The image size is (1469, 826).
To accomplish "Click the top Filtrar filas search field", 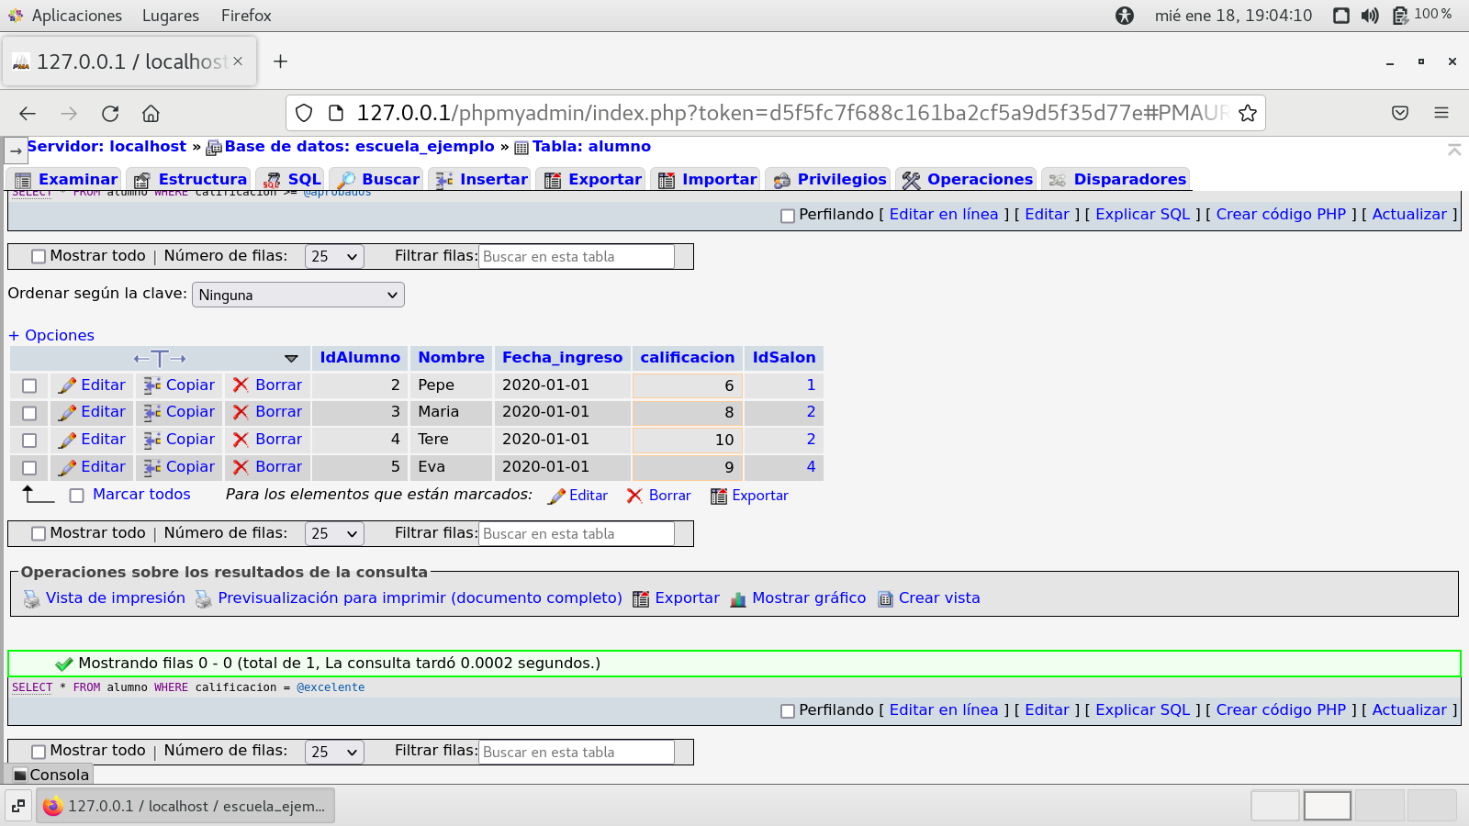I will pos(576,257).
